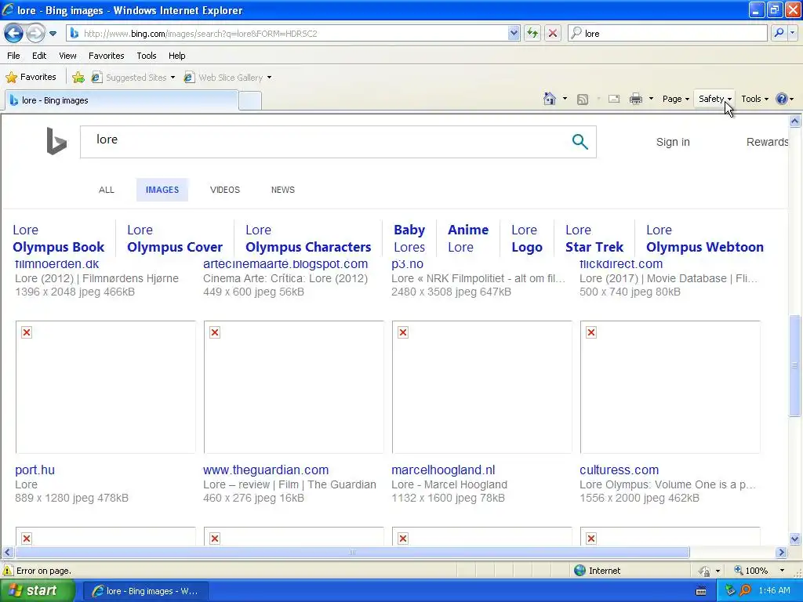
Task: Expand the Web Slice Gallery dropdown
Action: click(270, 78)
